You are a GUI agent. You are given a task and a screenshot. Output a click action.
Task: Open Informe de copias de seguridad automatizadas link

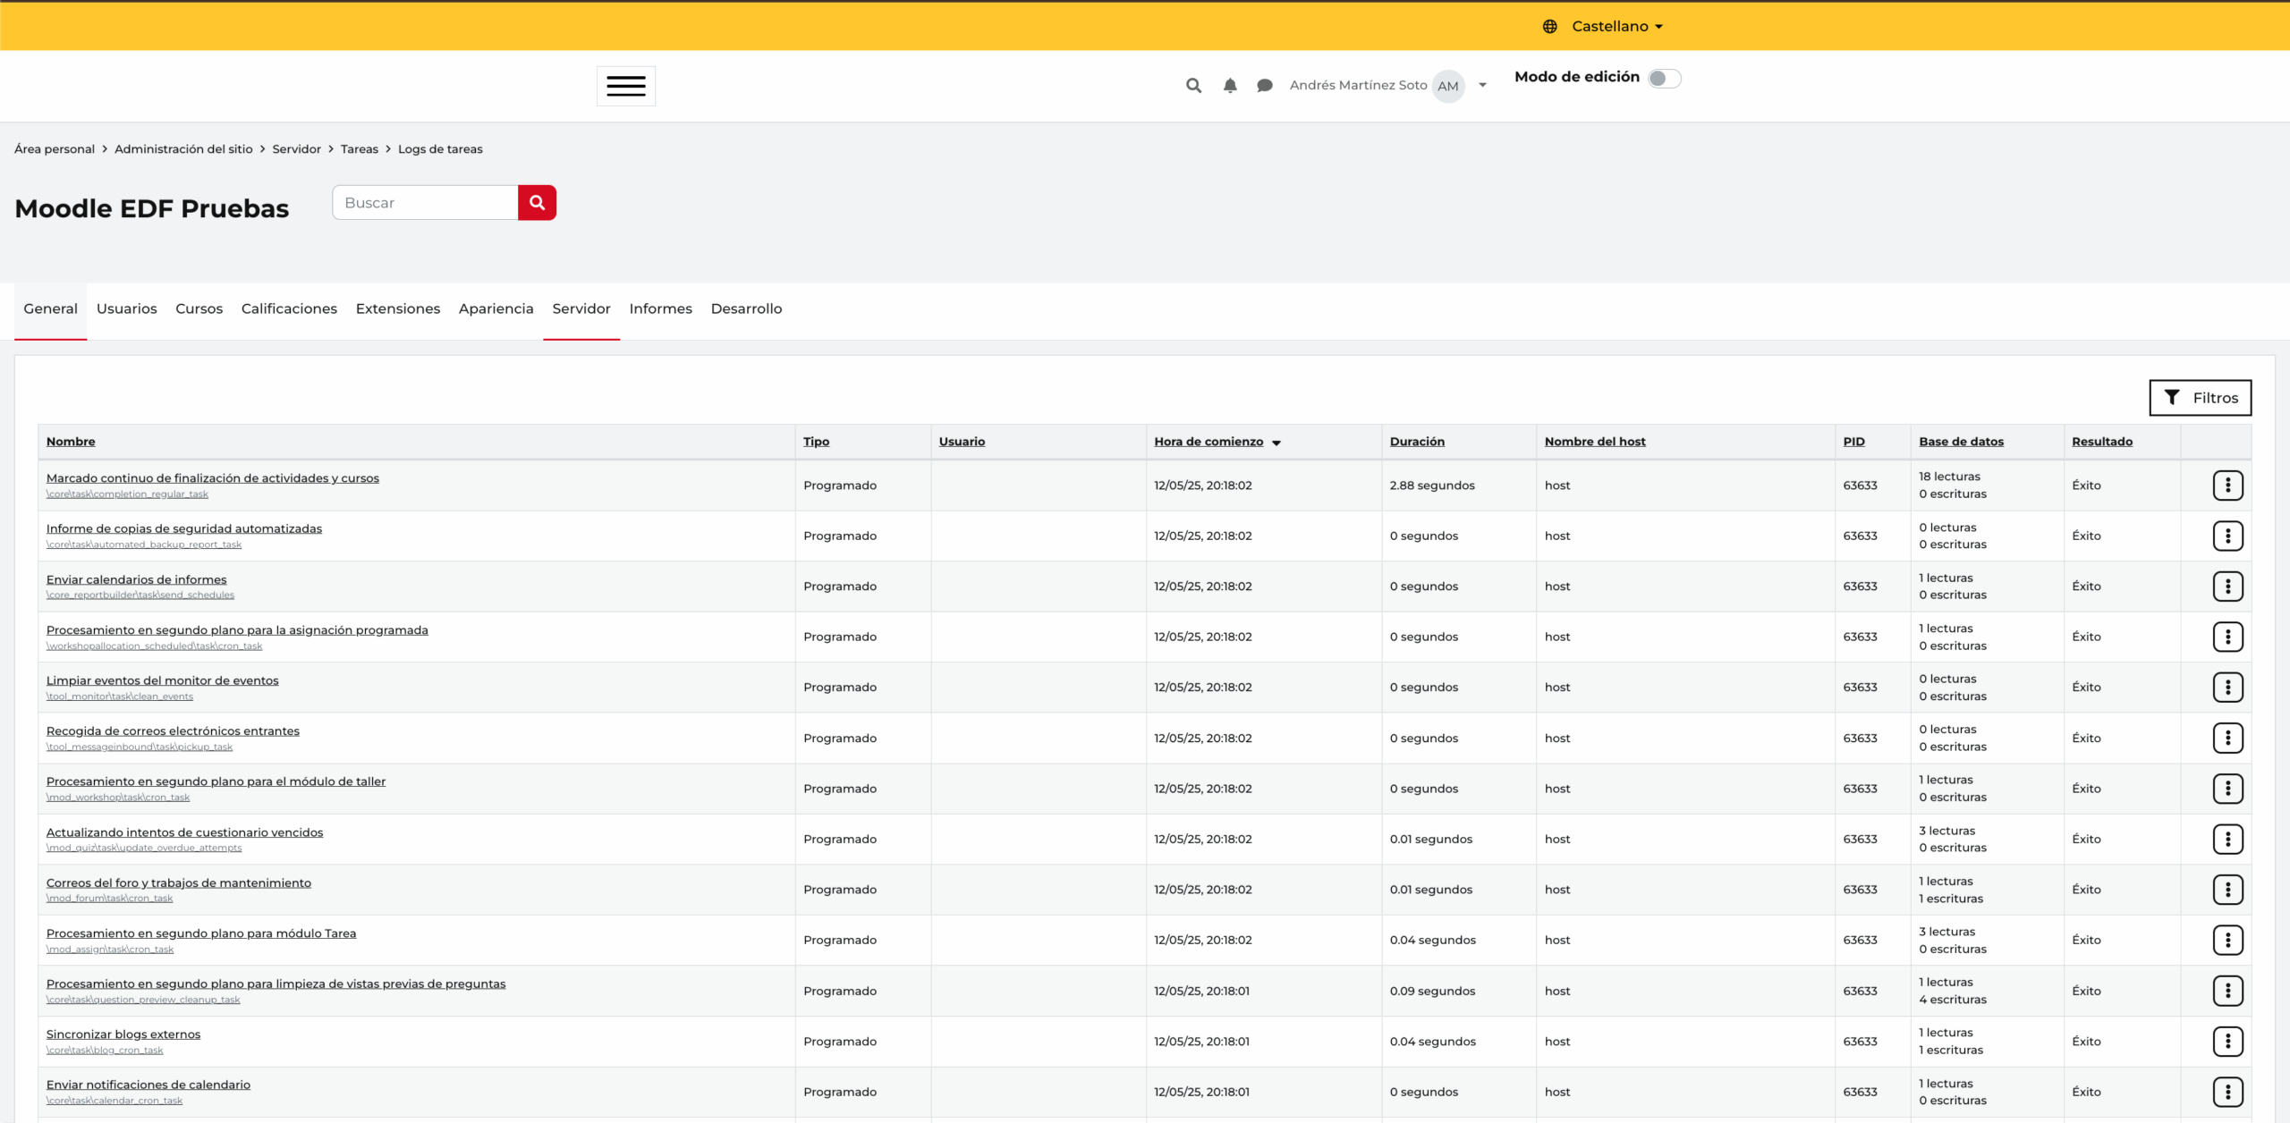[184, 529]
